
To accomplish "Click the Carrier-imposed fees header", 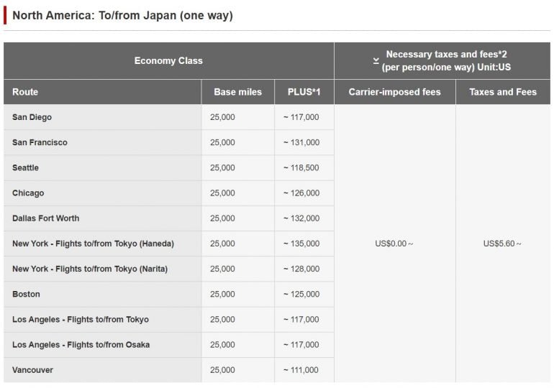I will (394, 92).
